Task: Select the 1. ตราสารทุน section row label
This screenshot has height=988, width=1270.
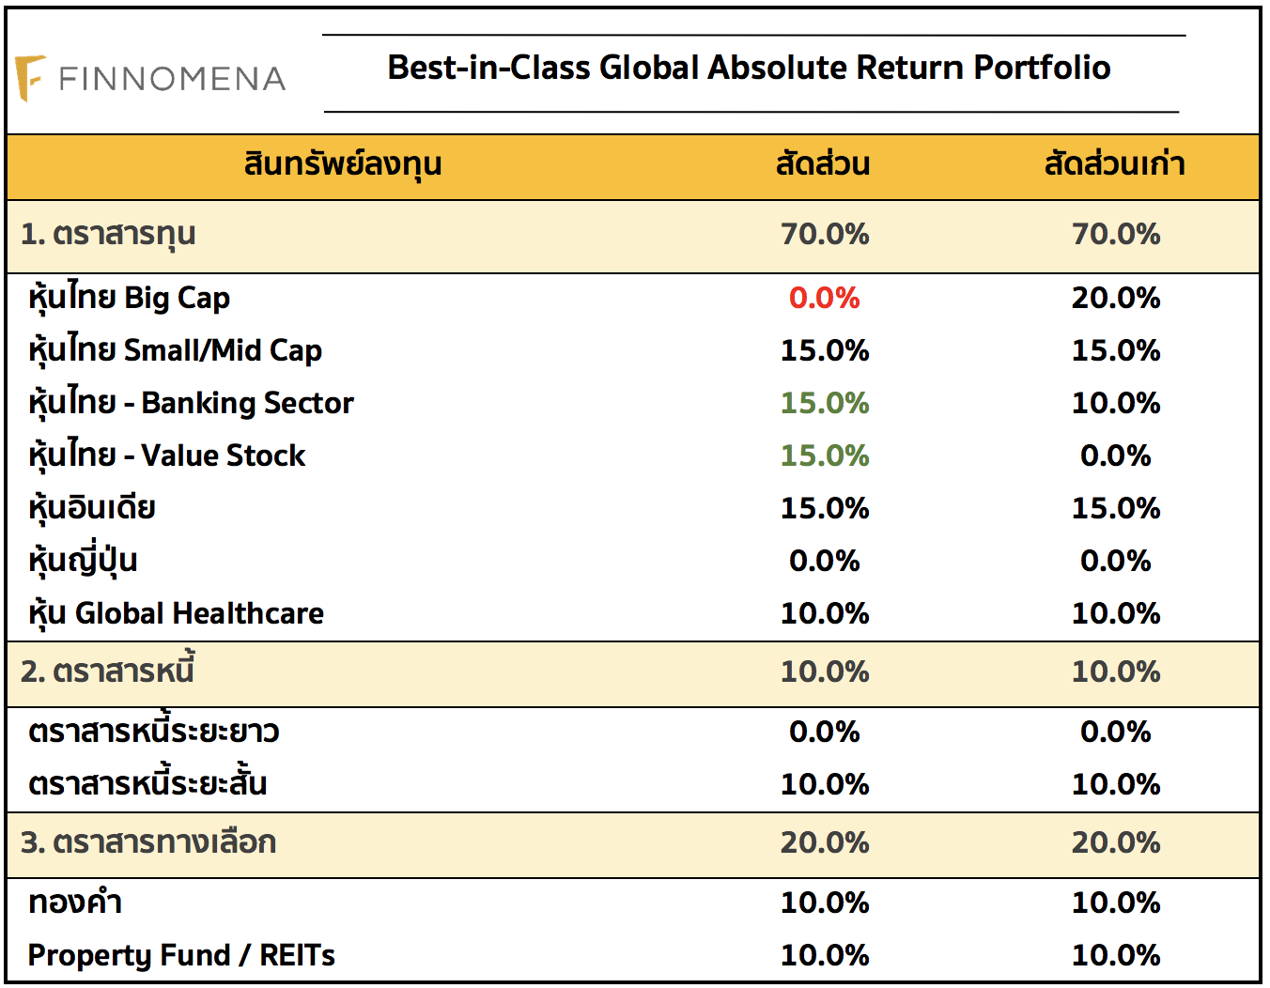Action: (108, 234)
